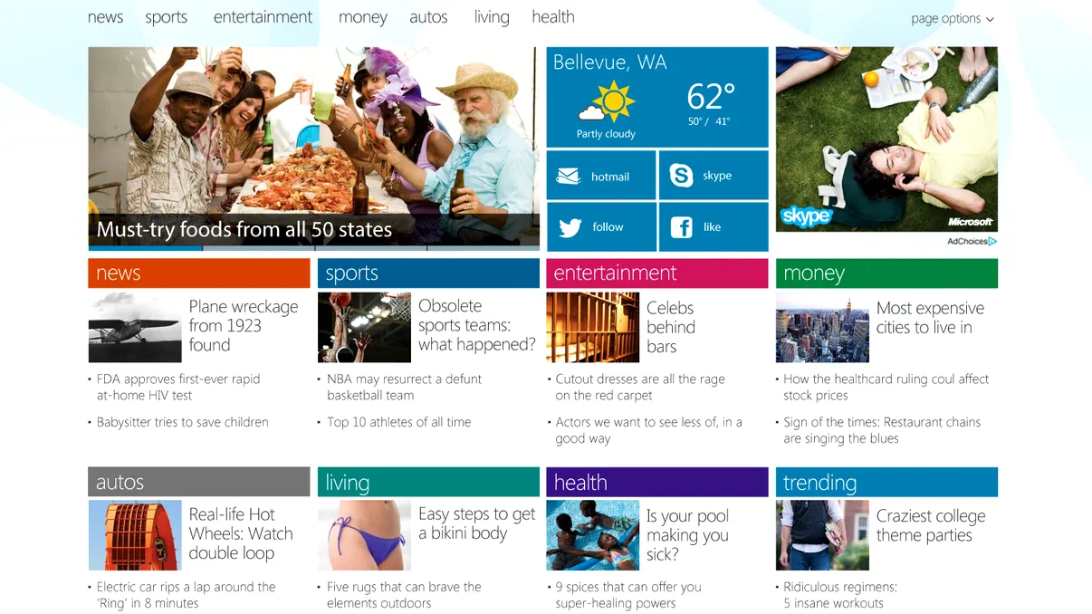Click the hero slideshow progress bar
This screenshot has height=614, width=1092.
(x=313, y=247)
